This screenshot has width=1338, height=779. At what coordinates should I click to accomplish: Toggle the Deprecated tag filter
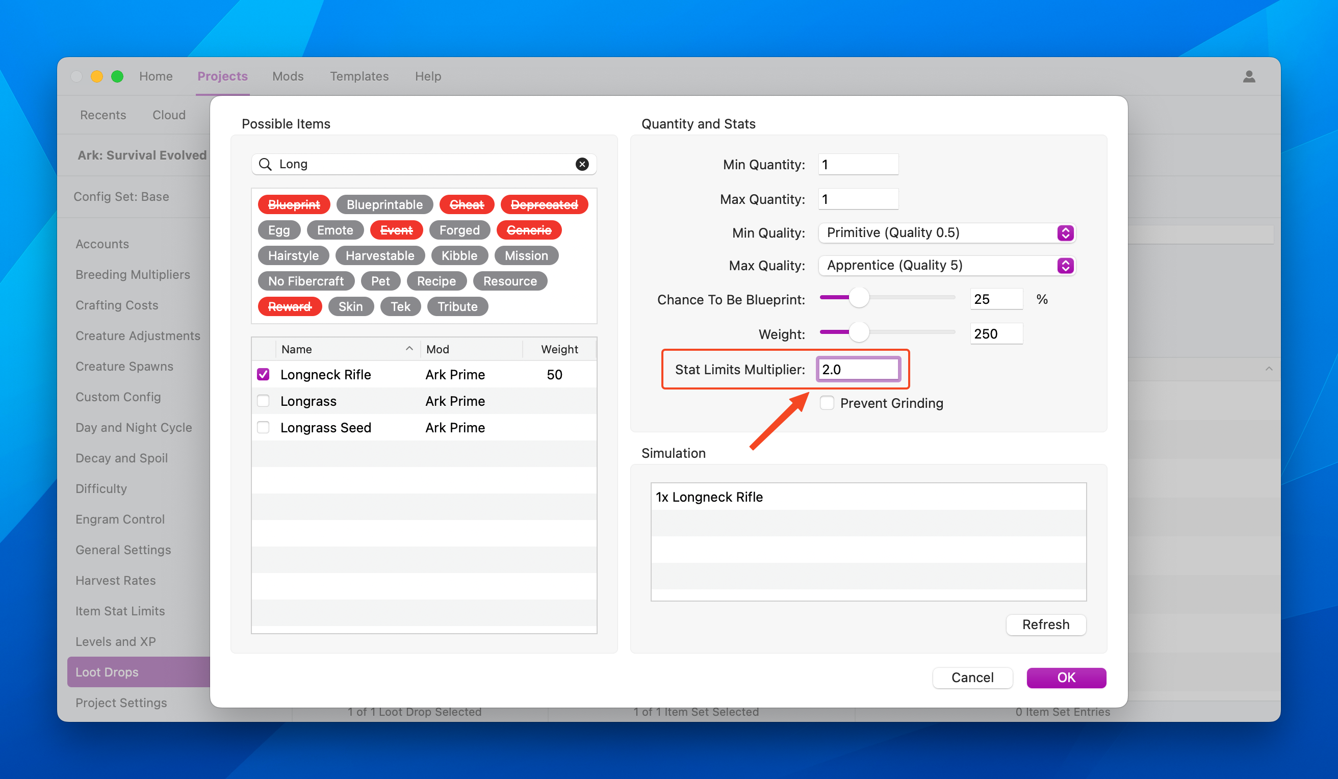544,204
